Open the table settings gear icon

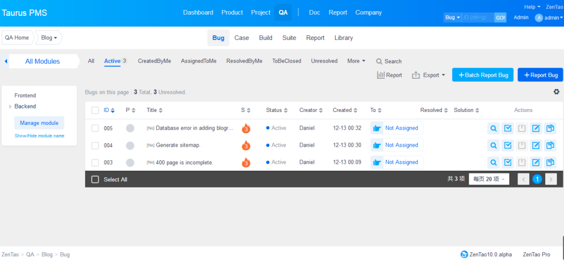point(556,91)
